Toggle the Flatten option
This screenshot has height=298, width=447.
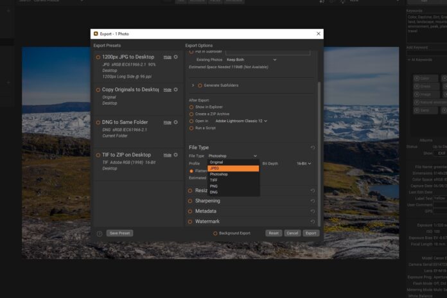[x=191, y=171]
